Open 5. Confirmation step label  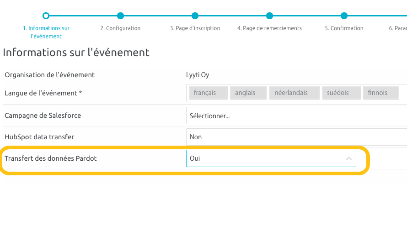(x=344, y=28)
